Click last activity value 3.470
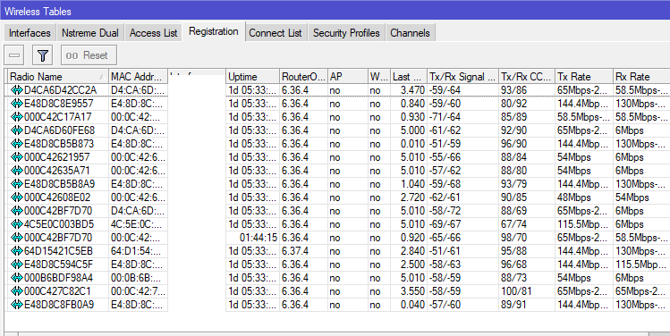Image resolution: width=670 pixels, height=336 pixels. tap(412, 90)
